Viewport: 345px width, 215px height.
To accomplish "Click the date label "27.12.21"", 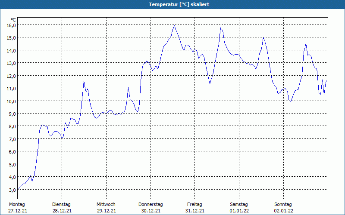I will pos(17,211).
